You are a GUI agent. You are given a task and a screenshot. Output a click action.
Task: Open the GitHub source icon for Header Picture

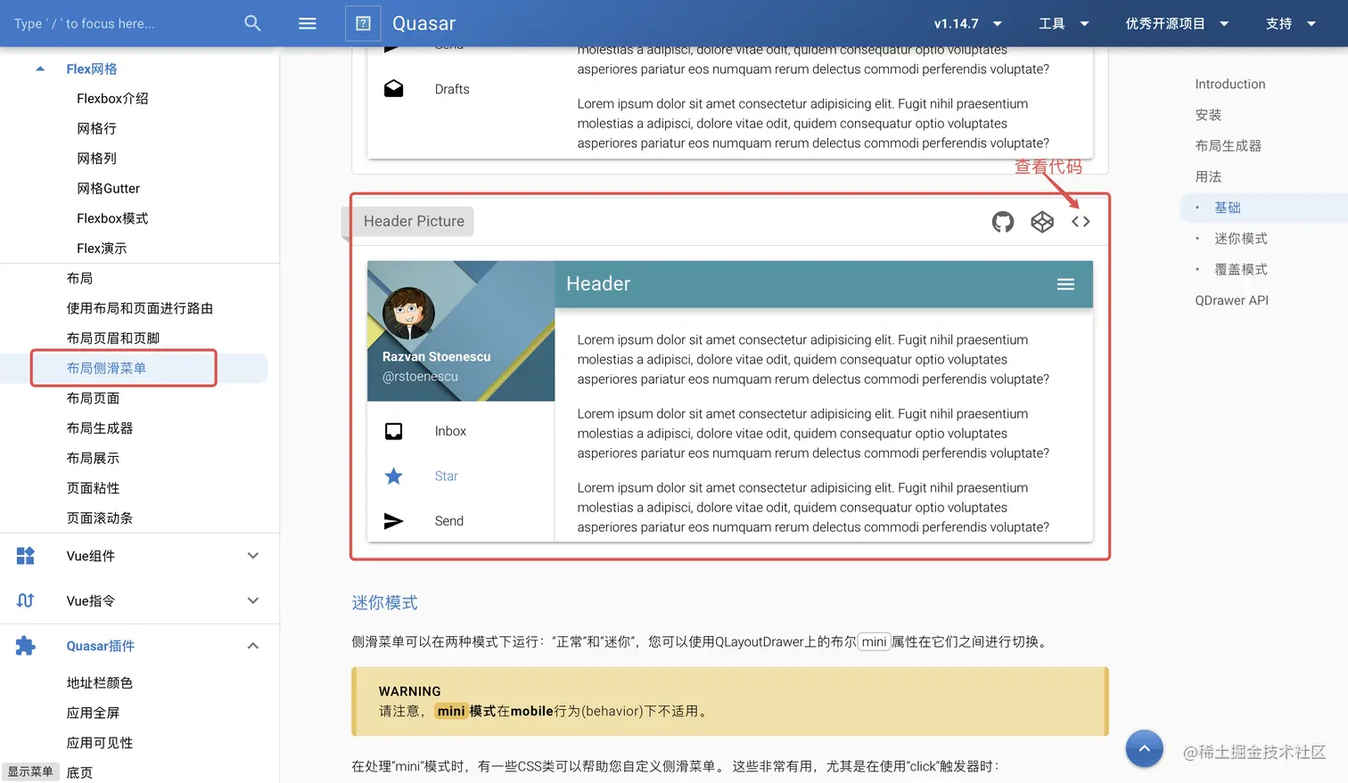(1003, 222)
